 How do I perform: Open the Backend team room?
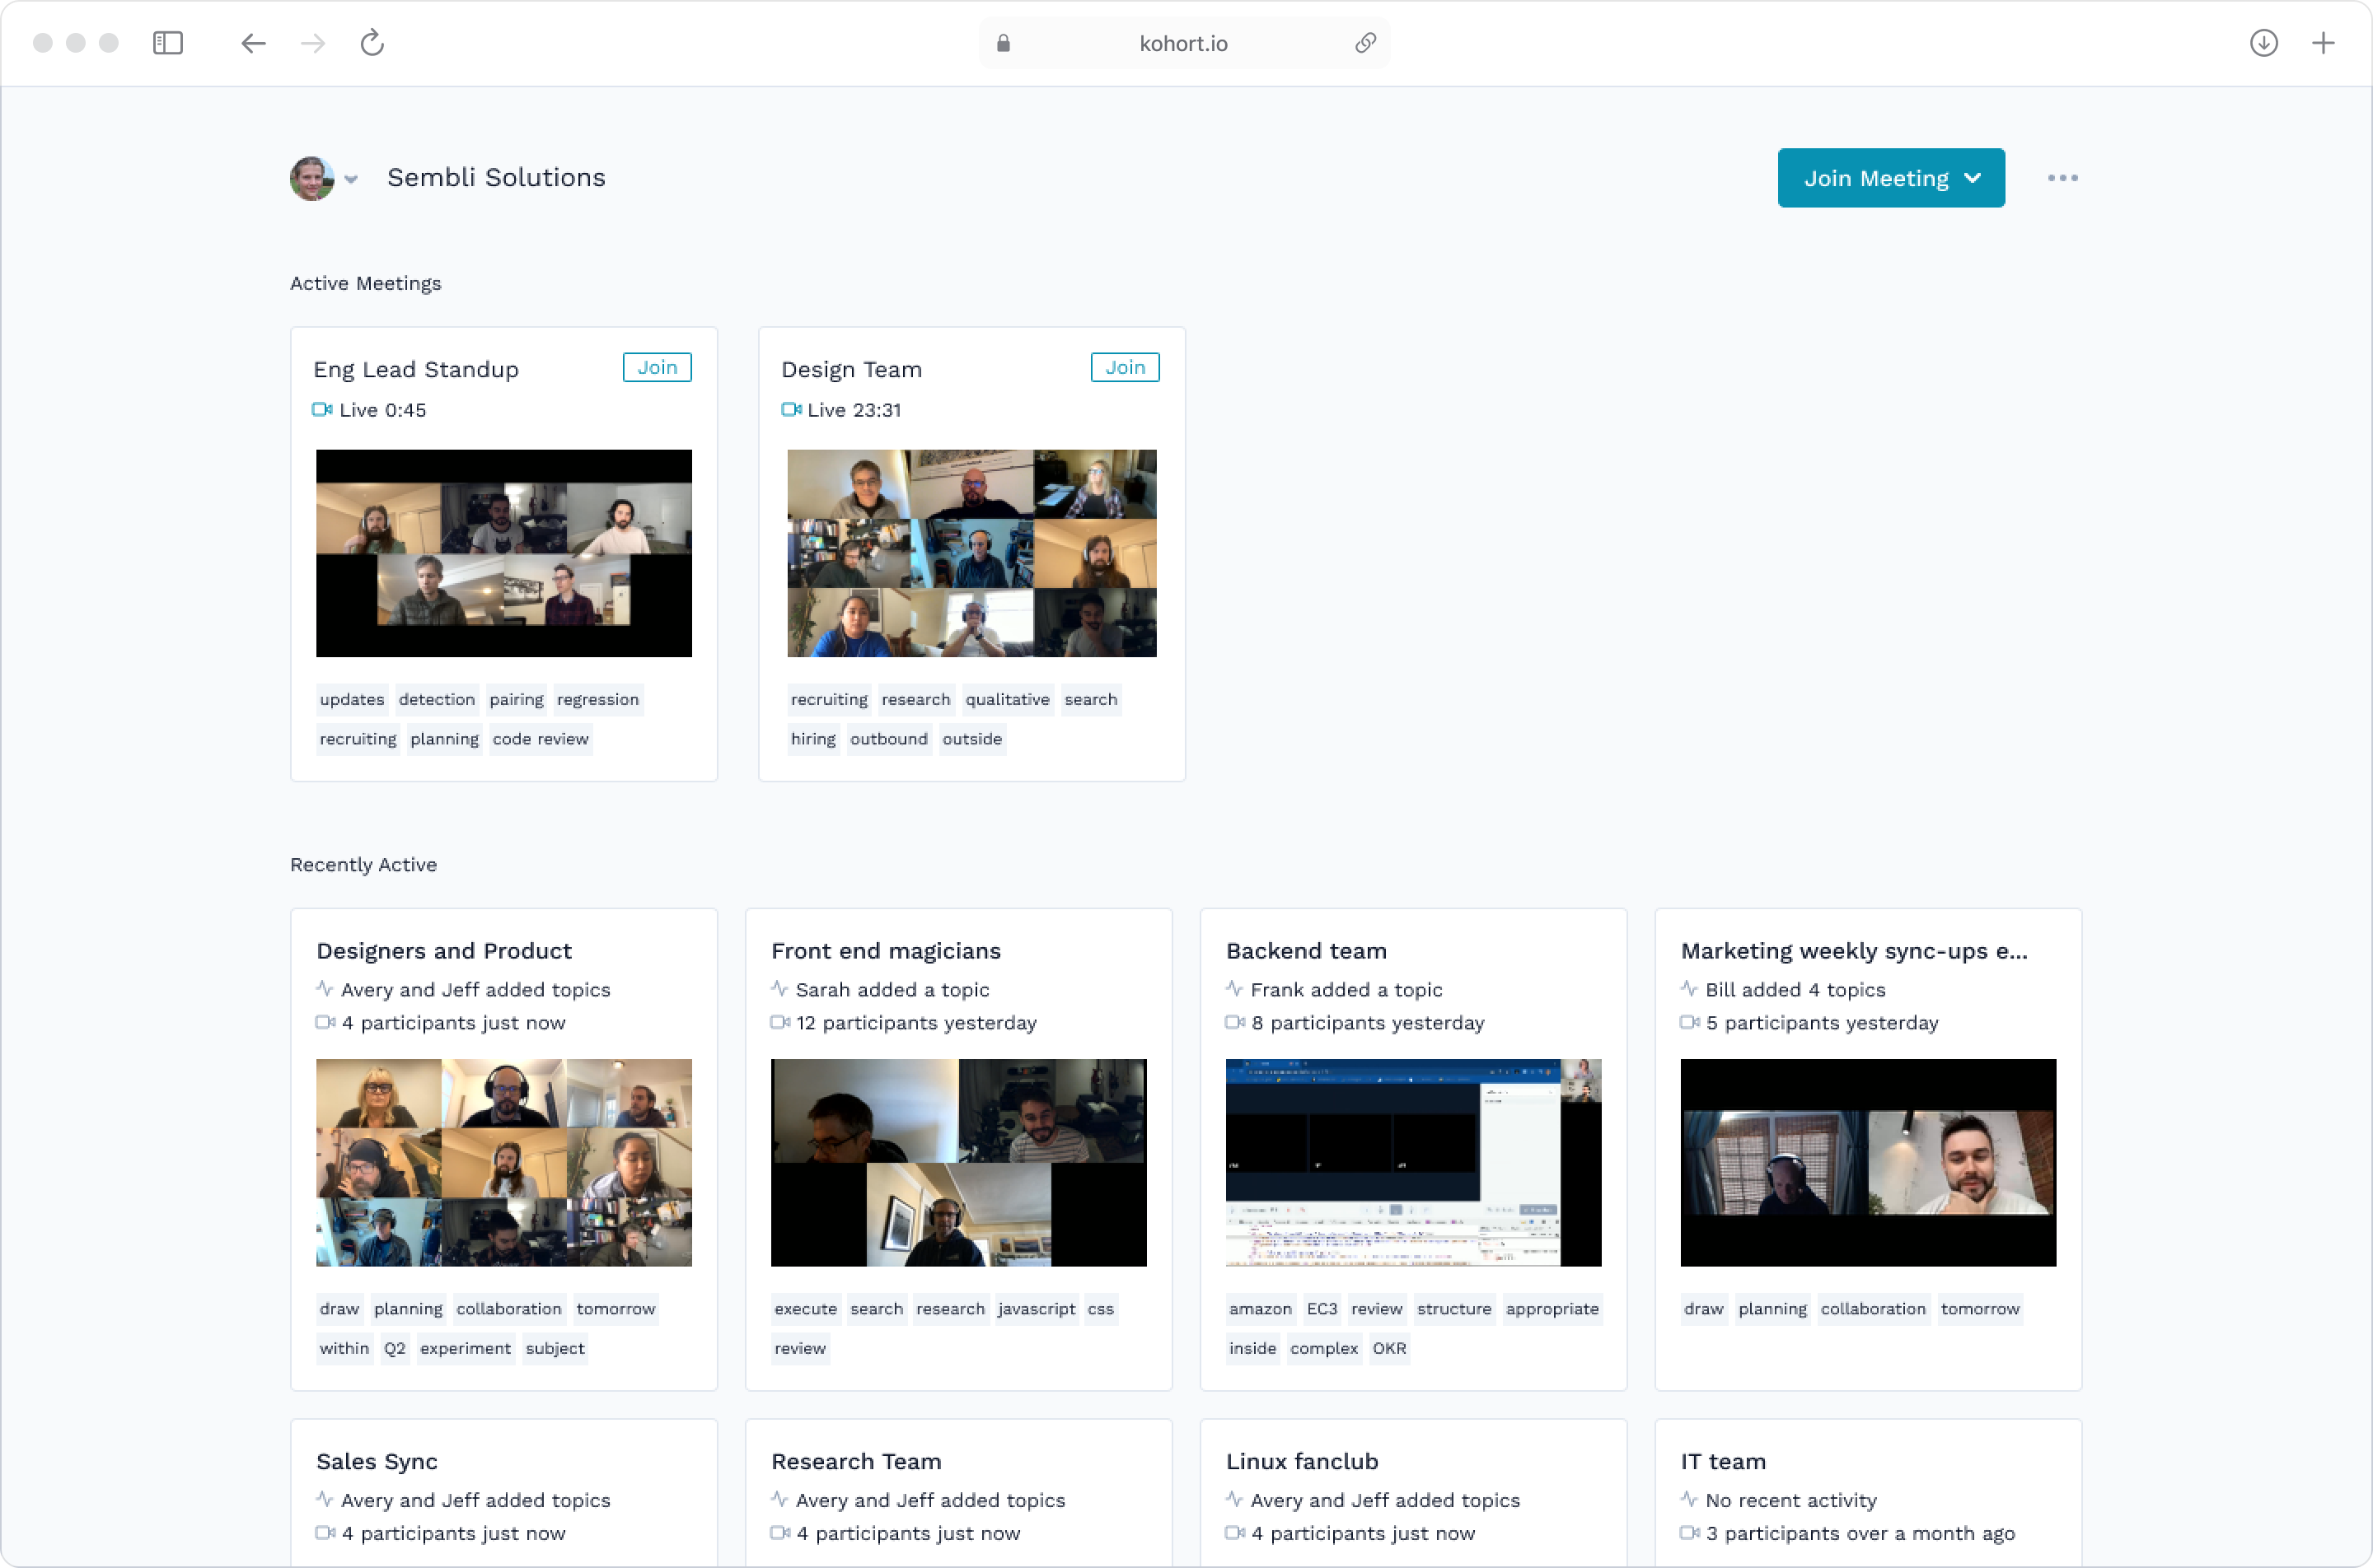(1307, 951)
